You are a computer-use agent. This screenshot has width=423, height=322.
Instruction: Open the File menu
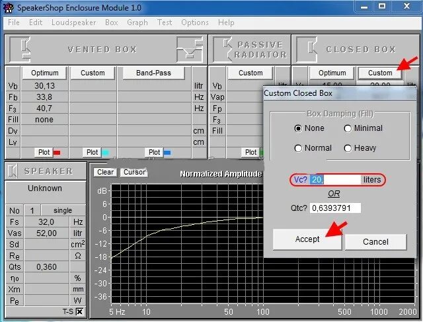14,22
